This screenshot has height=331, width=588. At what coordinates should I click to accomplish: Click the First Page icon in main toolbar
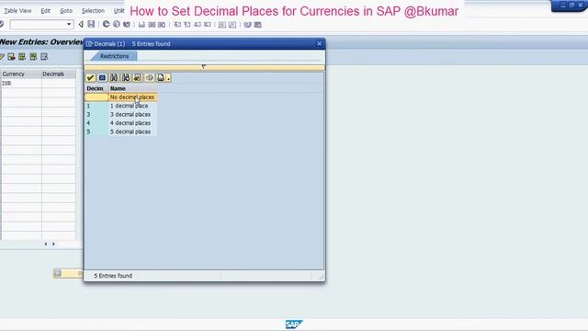(177, 25)
